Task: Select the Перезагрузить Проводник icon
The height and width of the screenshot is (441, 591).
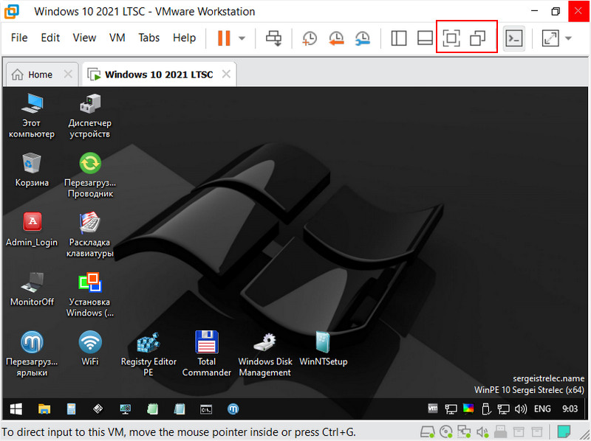Action: click(90, 175)
